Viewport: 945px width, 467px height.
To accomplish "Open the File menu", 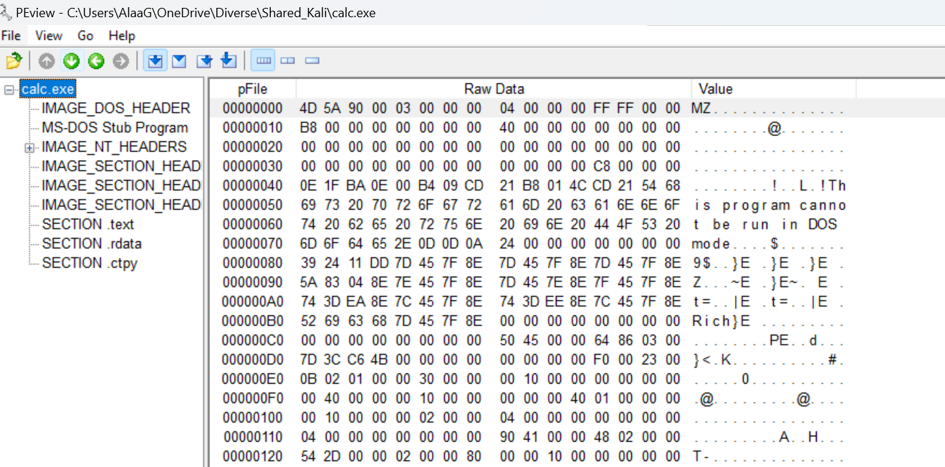I will 11,35.
